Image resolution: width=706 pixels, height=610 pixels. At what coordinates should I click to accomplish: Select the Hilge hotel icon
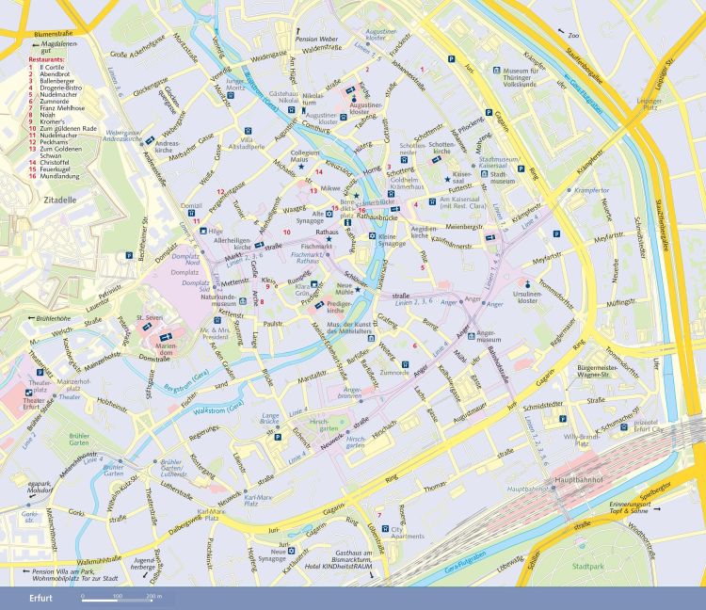[201, 230]
